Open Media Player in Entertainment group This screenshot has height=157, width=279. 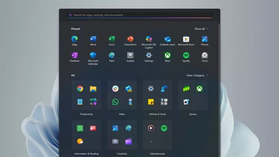tap(151, 128)
